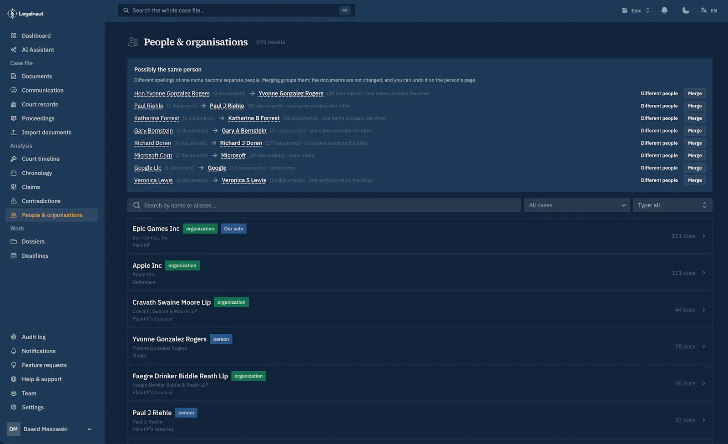Open the Dashboard grid icon
The image size is (728, 444).
coord(14,36)
